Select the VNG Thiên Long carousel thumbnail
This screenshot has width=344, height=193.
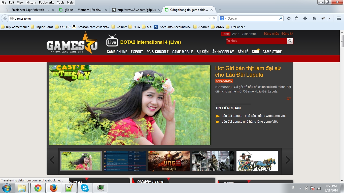pyautogui.click(x=169, y=161)
